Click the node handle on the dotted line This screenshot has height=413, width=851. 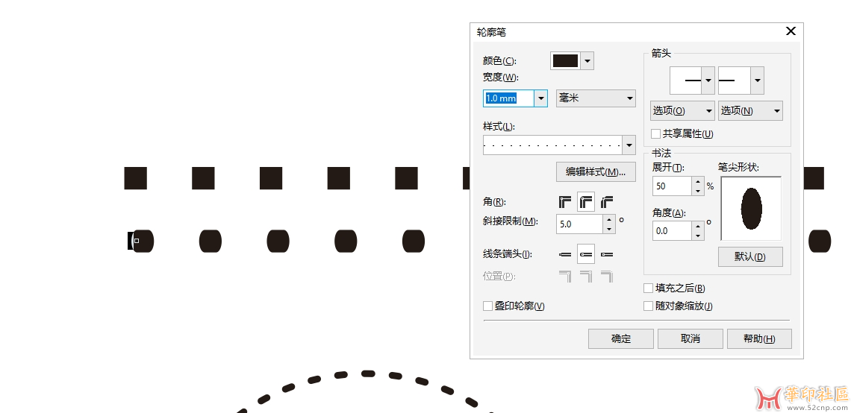(x=136, y=241)
